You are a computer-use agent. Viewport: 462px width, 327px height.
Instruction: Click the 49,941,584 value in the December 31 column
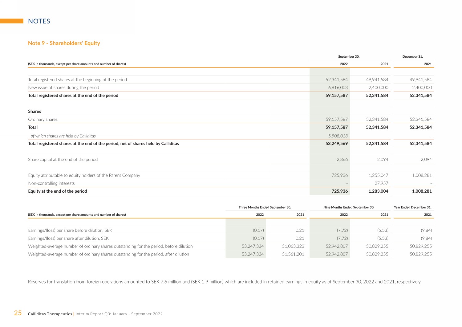(421, 80)
